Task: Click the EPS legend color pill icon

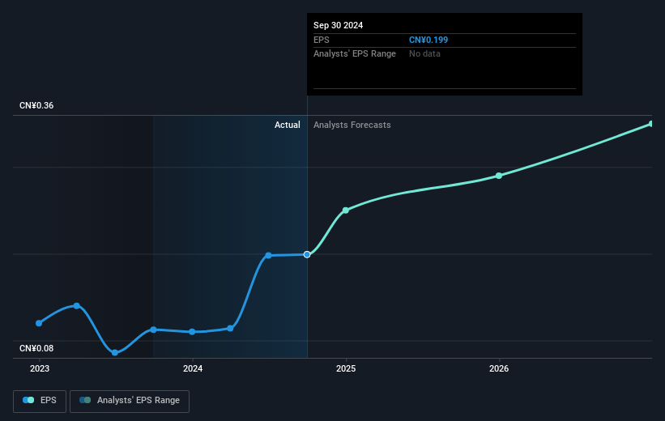Action: coord(28,400)
